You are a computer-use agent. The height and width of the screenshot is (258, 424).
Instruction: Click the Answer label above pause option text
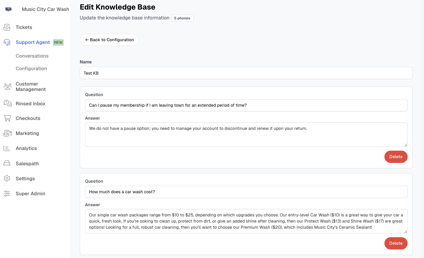click(x=92, y=118)
